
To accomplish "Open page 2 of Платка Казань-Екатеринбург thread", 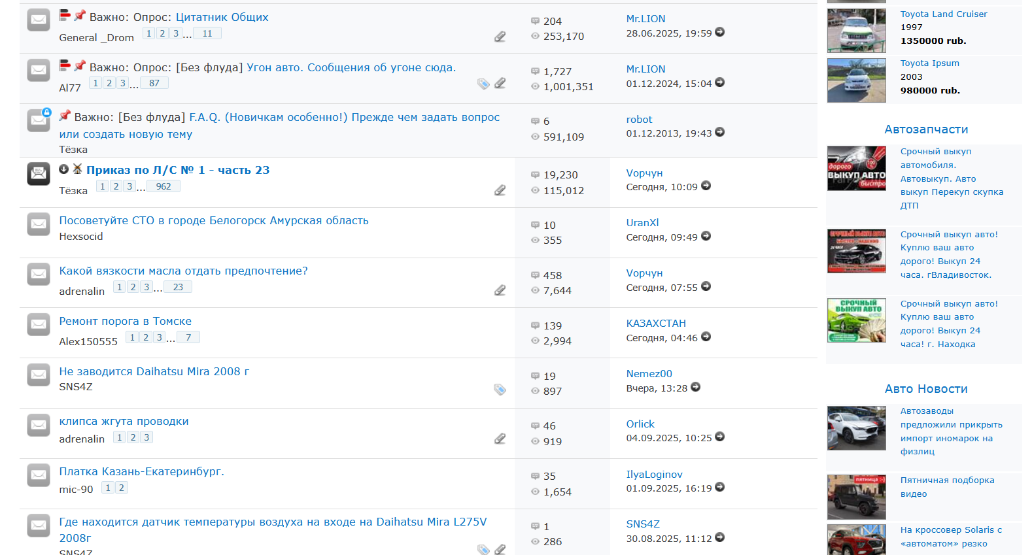I will pos(122,488).
